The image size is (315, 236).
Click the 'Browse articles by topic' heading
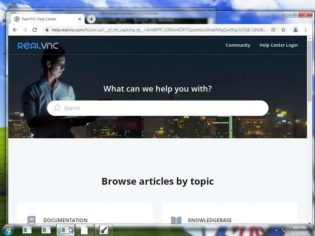[x=158, y=181]
